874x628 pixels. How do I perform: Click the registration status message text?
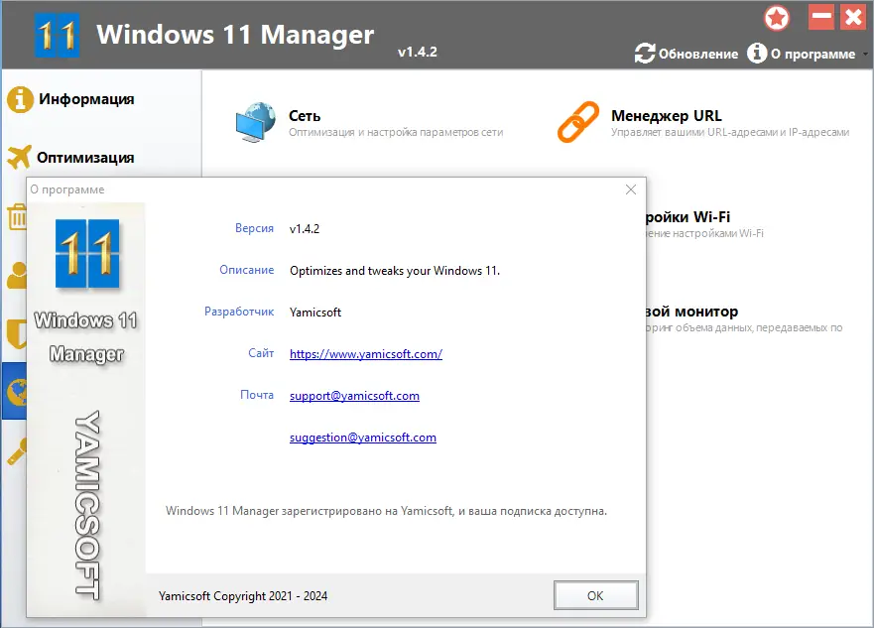pos(386,511)
